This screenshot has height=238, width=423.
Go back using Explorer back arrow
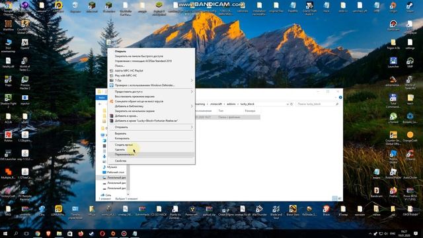(x=100, y=104)
